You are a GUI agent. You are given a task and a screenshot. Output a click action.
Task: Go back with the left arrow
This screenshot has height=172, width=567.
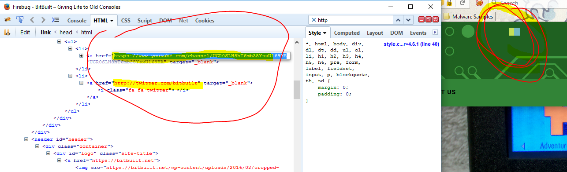(32, 20)
